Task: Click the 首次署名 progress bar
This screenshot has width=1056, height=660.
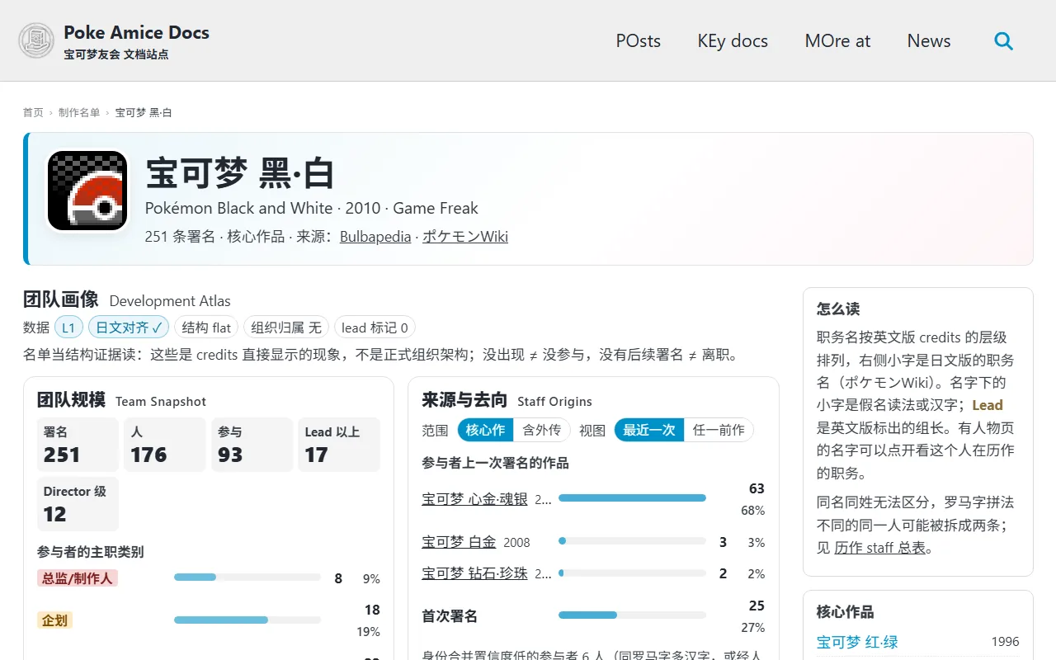Action: (632, 615)
